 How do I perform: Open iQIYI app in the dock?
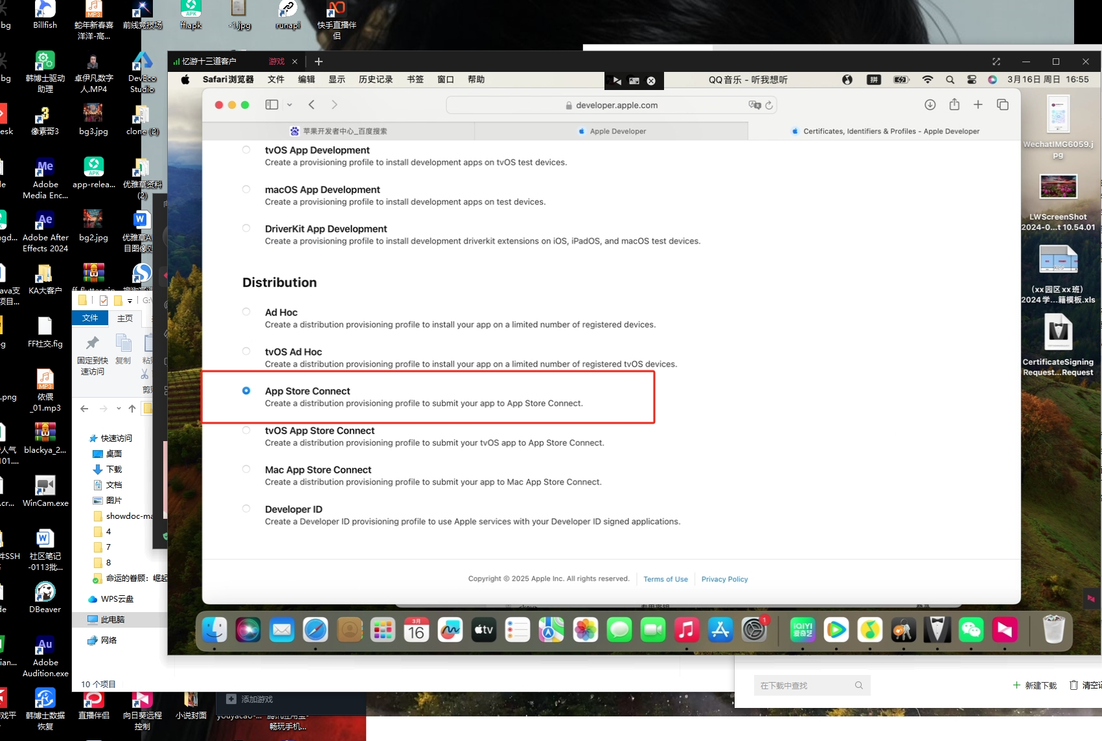click(803, 630)
